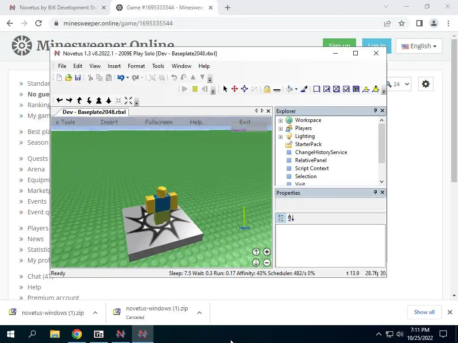Click the Reset simulation step-back button
Image resolution: width=458 pixels, height=343 pixels.
(205, 89)
